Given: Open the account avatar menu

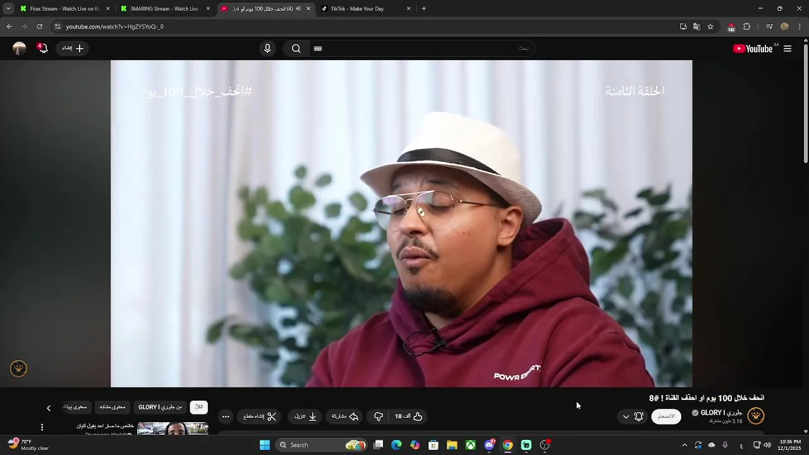Looking at the screenshot, I should (x=20, y=49).
